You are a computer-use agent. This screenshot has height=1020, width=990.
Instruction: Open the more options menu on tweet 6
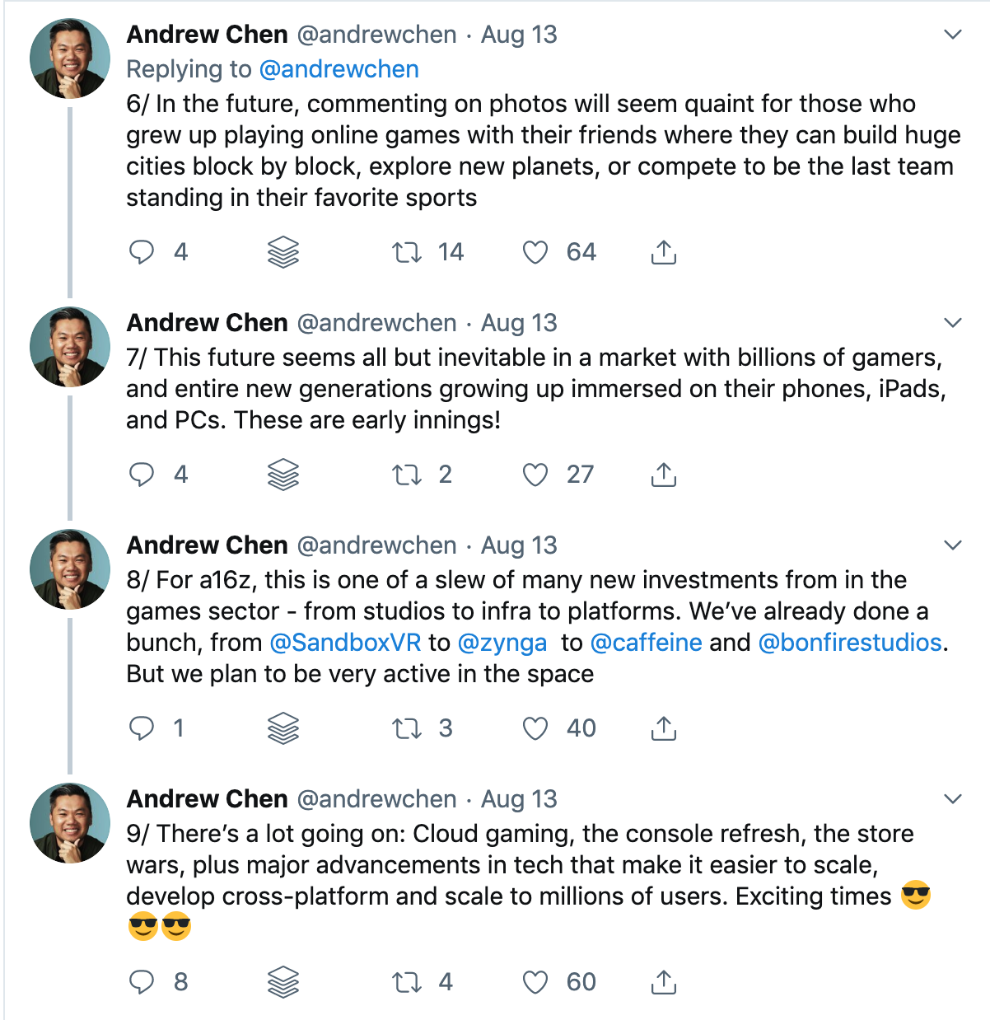[x=953, y=35]
